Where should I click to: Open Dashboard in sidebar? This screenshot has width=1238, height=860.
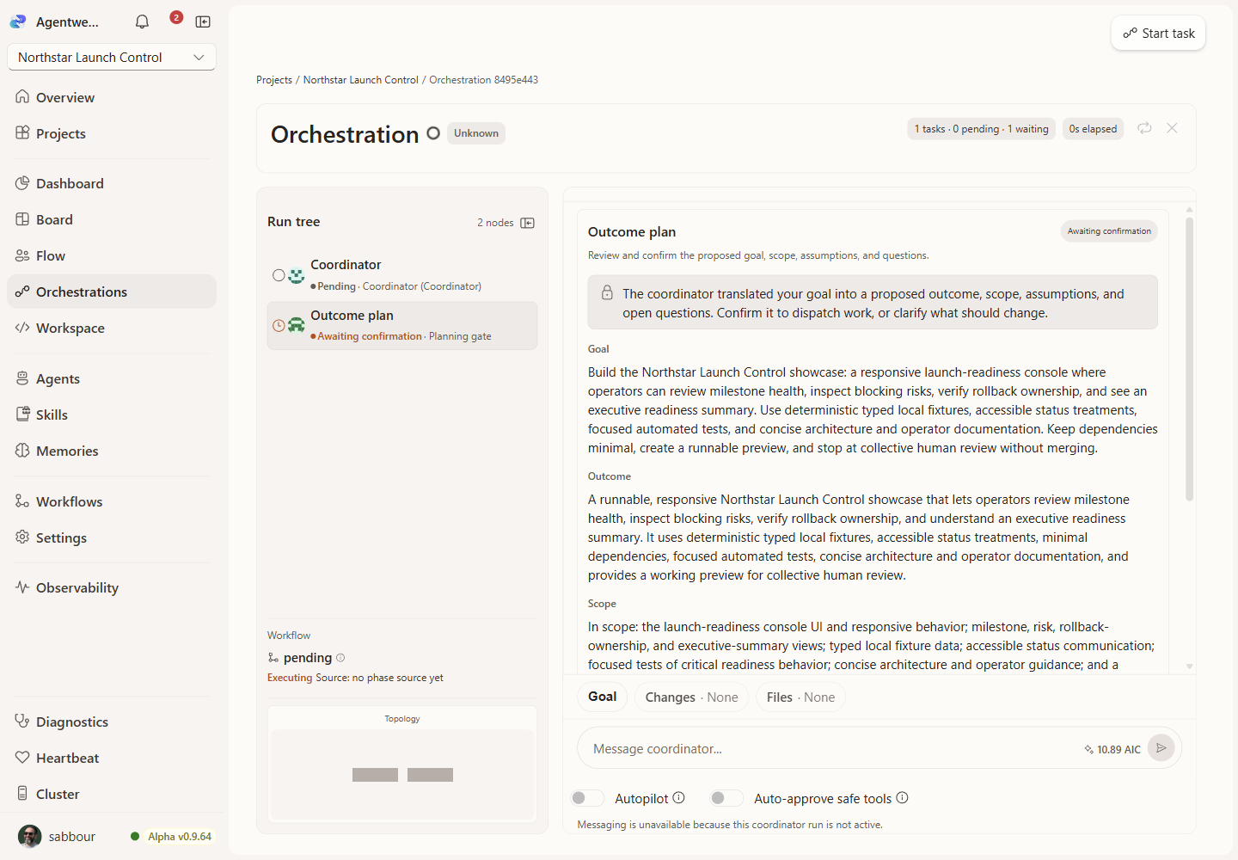coord(112,183)
